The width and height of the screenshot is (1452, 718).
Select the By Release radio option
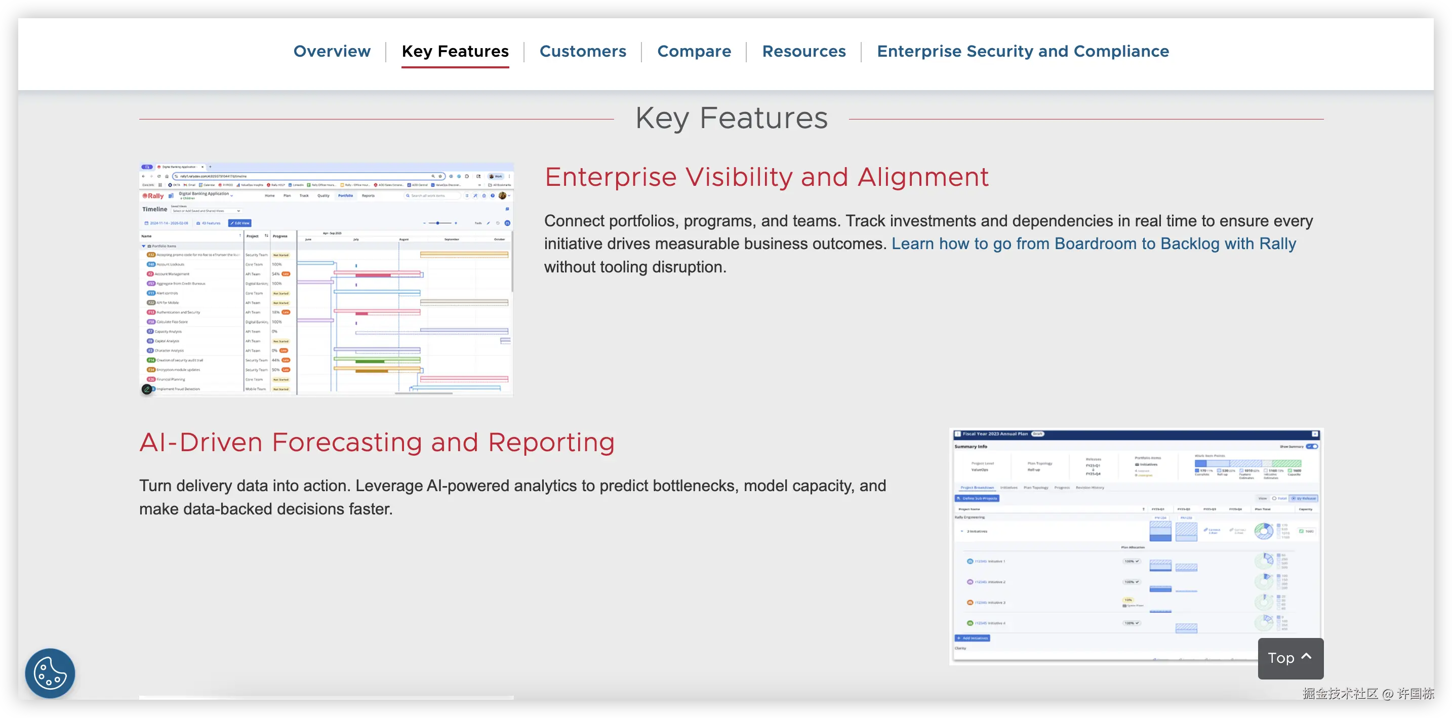1294,498
